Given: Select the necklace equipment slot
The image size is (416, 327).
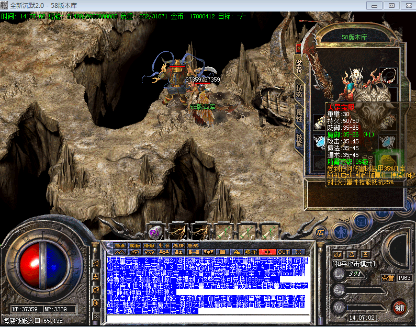Looking at the screenshot, I should pyautogui.click(x=388, y=75).
